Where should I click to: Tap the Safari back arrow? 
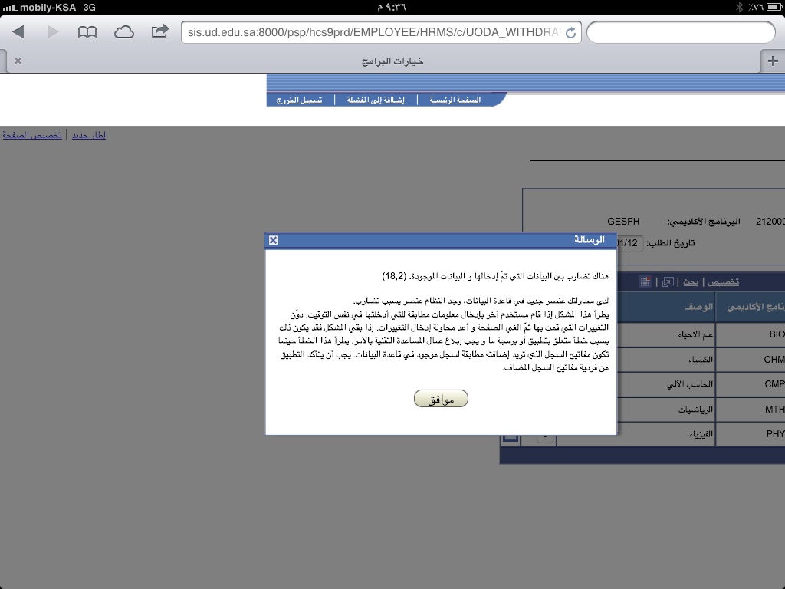click(x=18, y=32)
